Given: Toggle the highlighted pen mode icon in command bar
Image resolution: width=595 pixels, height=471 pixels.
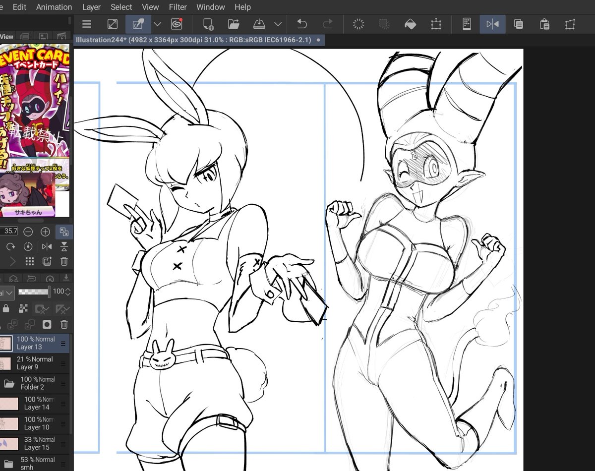Looking at the screenshot, I should coord(138,24).
